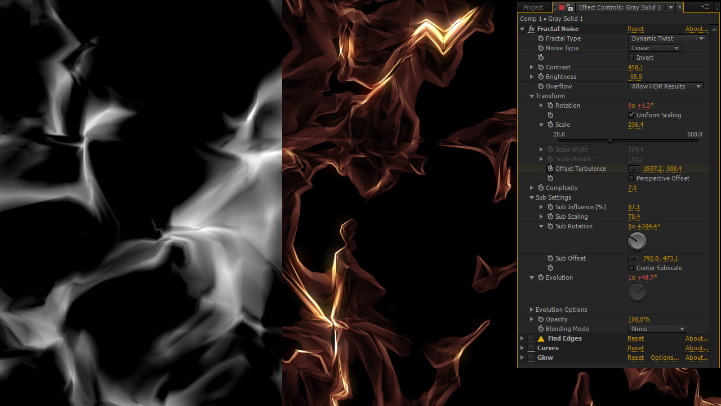Click the Sub Rotation angle dial

[637, 241]
